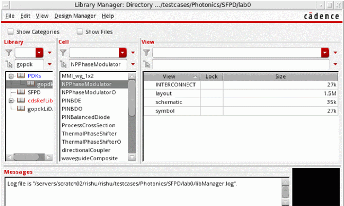Collapse the PDKs library tree node

pos(11,76)
